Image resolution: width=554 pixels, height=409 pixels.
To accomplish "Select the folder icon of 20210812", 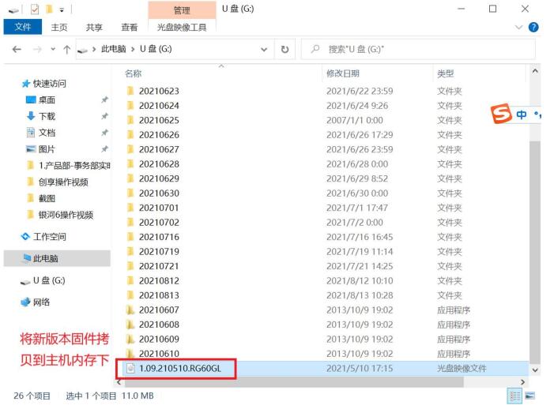I will (x=130, y=281).
